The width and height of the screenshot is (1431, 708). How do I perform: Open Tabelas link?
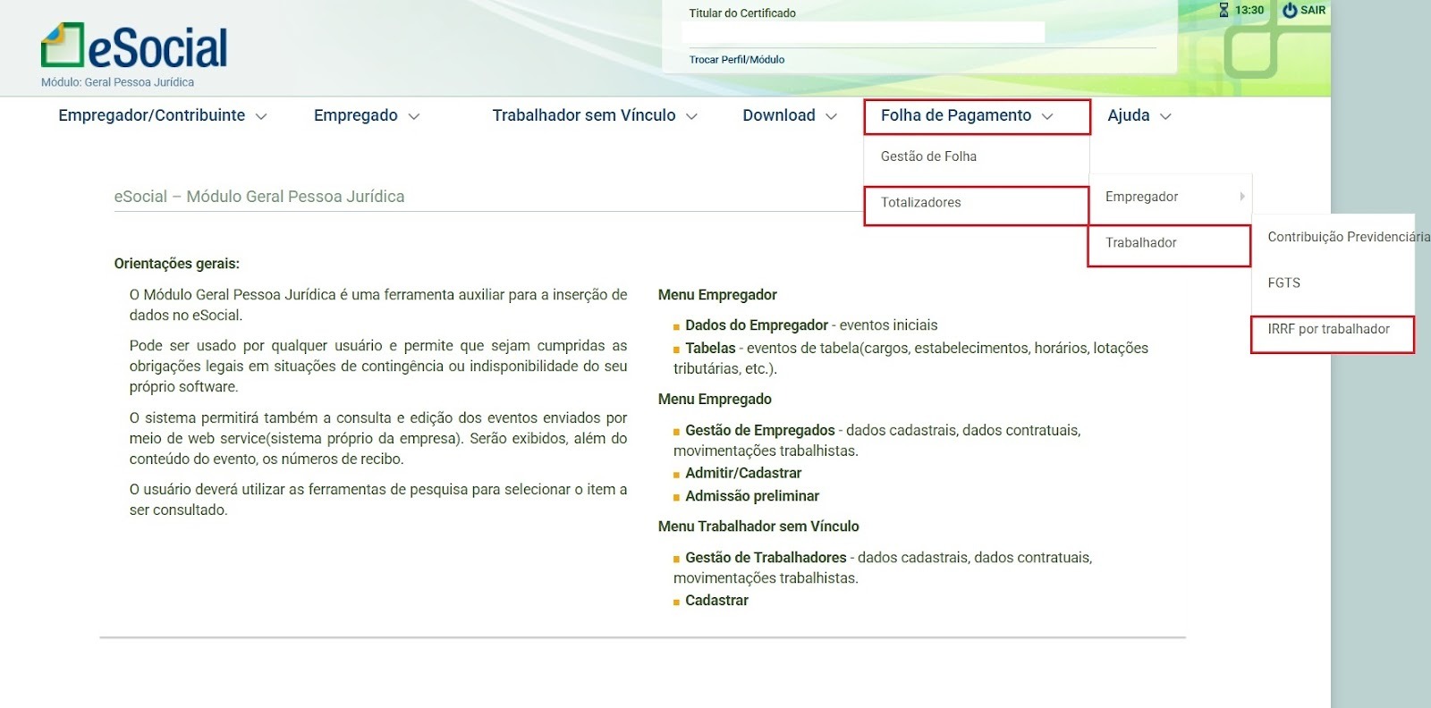click(x=710, y=348)
